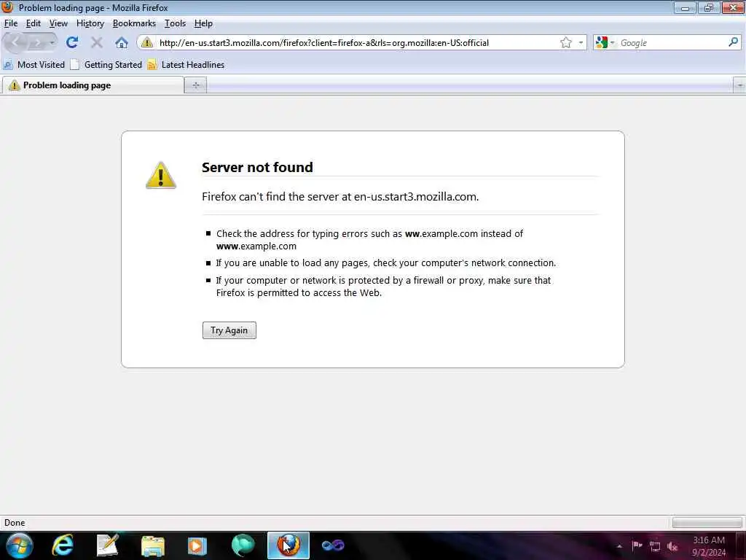Open the media player taskbar icon
746x560 pixels.
[197, 545]
